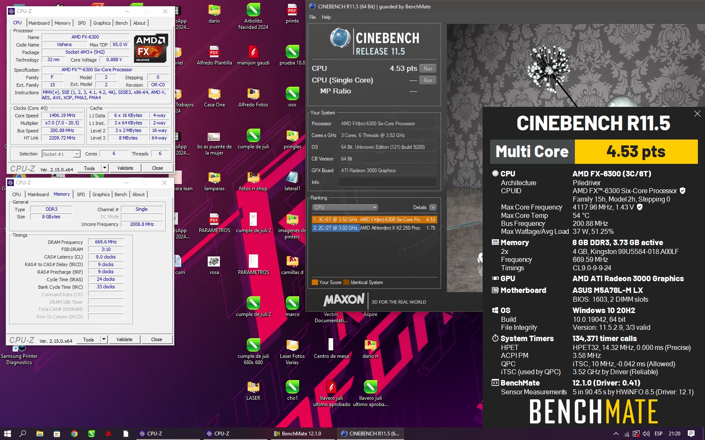Click Validate in top CPU-Z window
Image resolution: width=705 pixels, height=440 pixels.
[125, 168]
